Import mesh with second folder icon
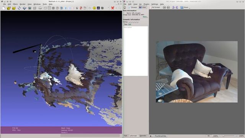The height and width of the screenshot is (138, 245). click(14, 8)
